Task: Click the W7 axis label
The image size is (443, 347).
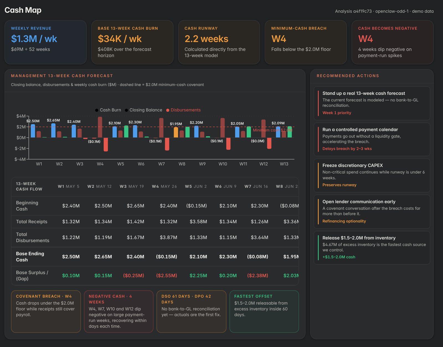Action: click(161, 164)
